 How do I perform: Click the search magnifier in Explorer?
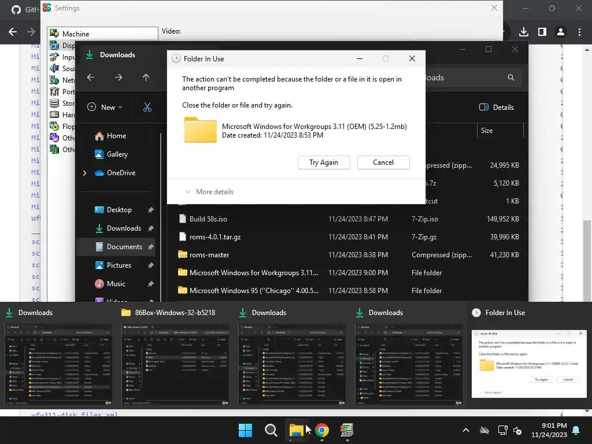click(x=511, y=78)
